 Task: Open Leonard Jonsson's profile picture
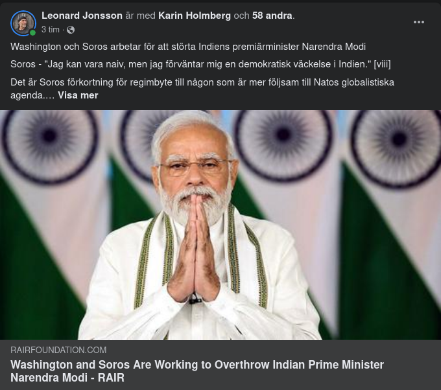click(x=23, y=23)
